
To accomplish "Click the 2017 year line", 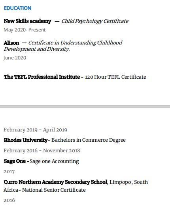I will coord(9,172).
